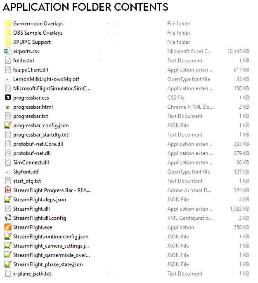The image size is (258, 283).
Task: Click the OBS Sample Overlays folder icon
Action: coord(8,33)
